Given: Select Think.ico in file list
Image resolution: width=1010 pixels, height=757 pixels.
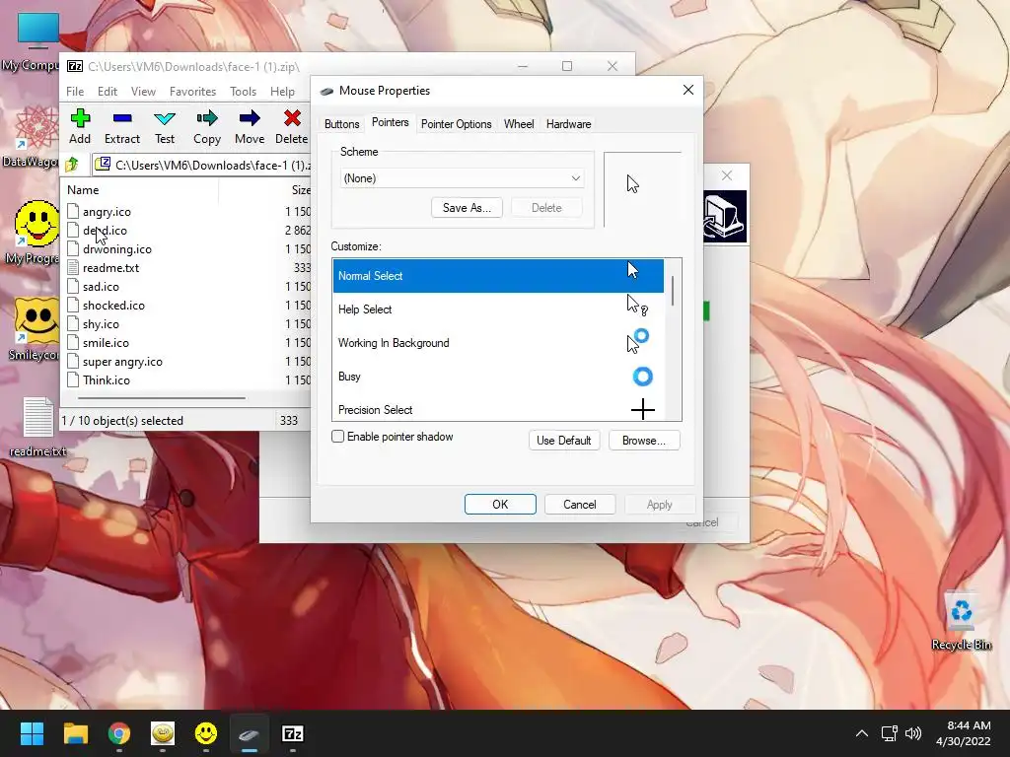Looking at the screenshot, I should [107, 379].
